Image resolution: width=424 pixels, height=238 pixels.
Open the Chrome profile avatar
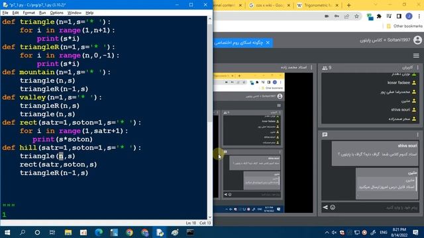[x=409, y=17]
